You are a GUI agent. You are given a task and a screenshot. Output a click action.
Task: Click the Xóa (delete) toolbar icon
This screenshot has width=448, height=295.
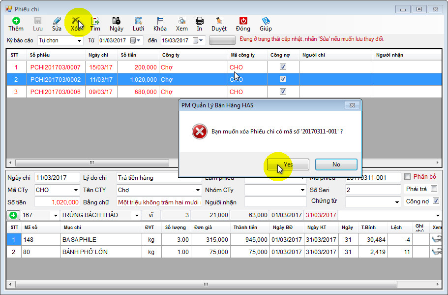coord(76,21)
